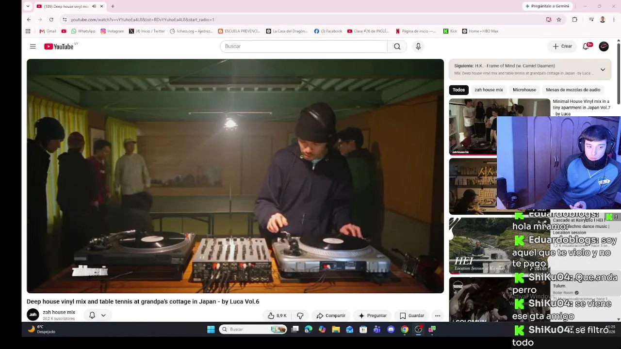Click the Crear button
Screen dimensions: 621x349
tap(562, 46)
